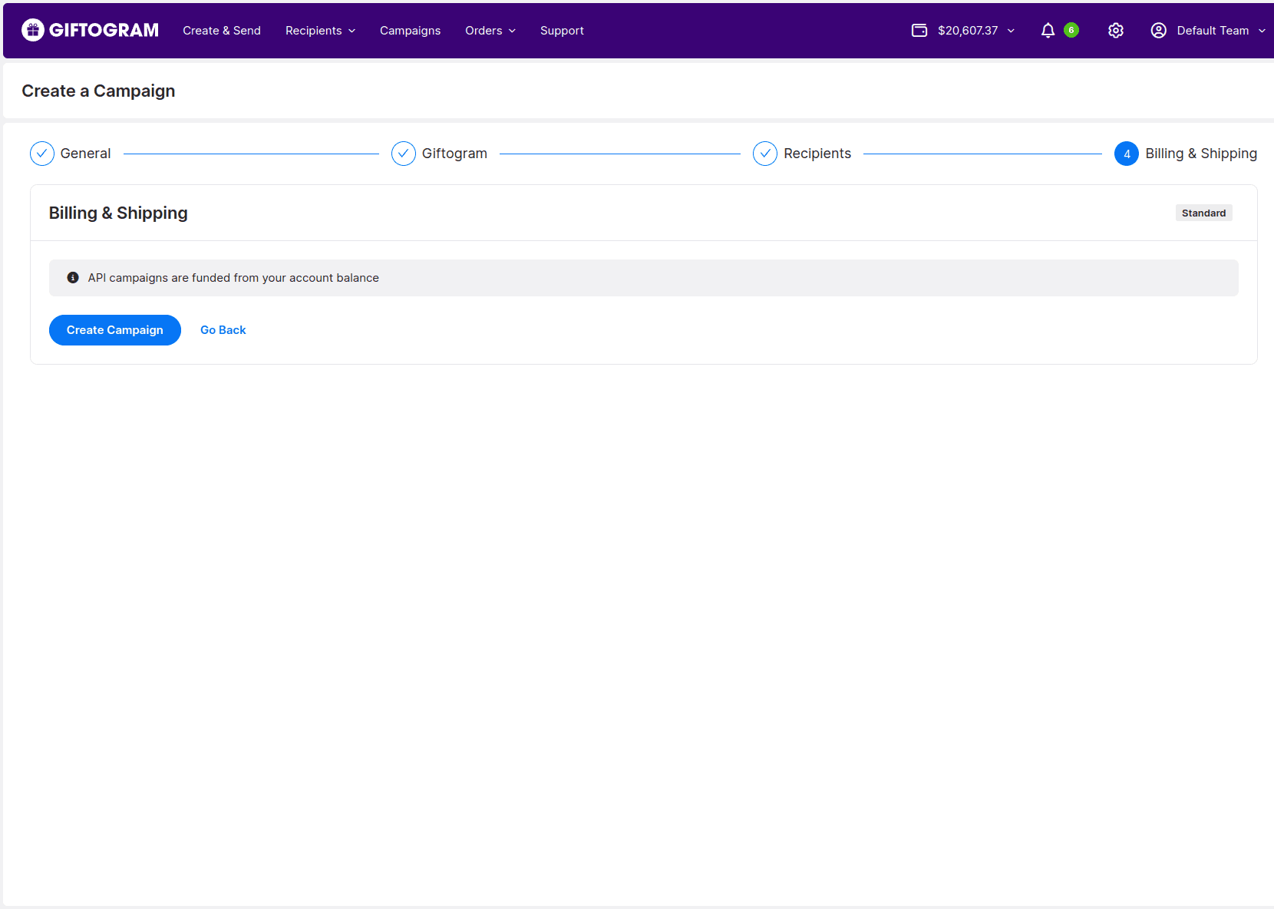This screenshot has width=1274, height=909.
Task: Click the Create a Campaign heading
Action: [98, 91]
